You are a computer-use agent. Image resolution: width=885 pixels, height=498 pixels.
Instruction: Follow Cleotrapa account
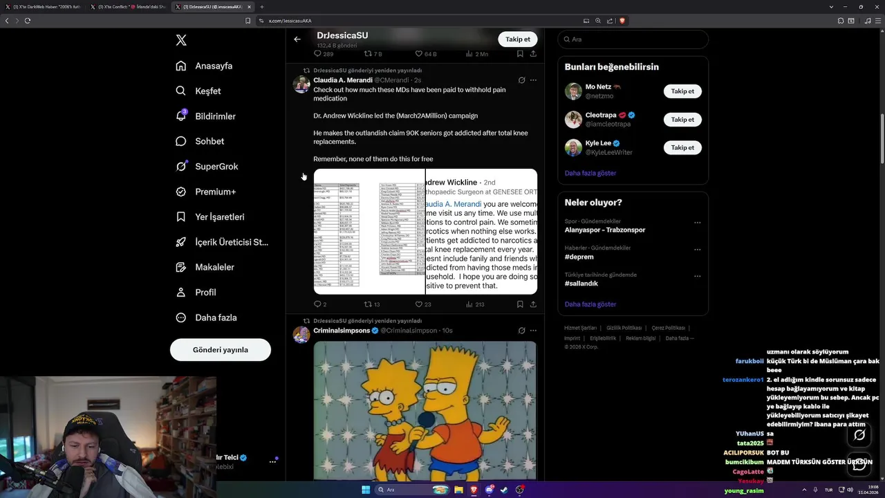682,120
